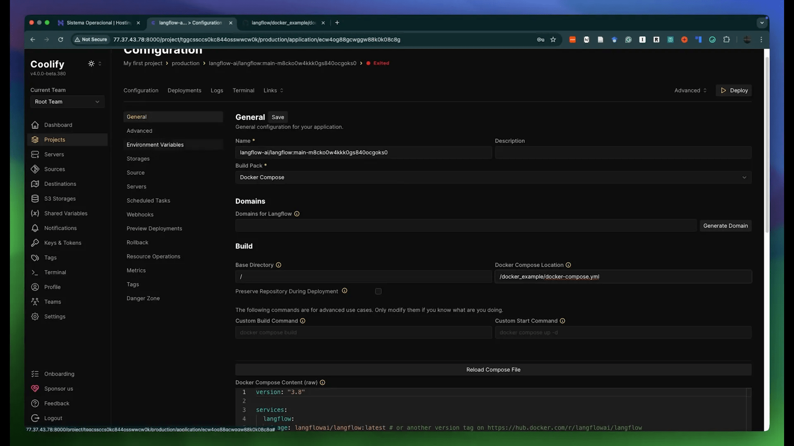Click the Save button next to General
This screenshot has height=446, width=794.
pyautogui.click(x=278, y=117)
